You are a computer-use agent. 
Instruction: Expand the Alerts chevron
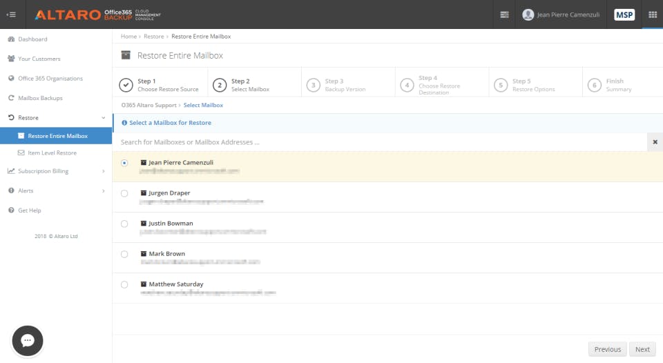104,190
